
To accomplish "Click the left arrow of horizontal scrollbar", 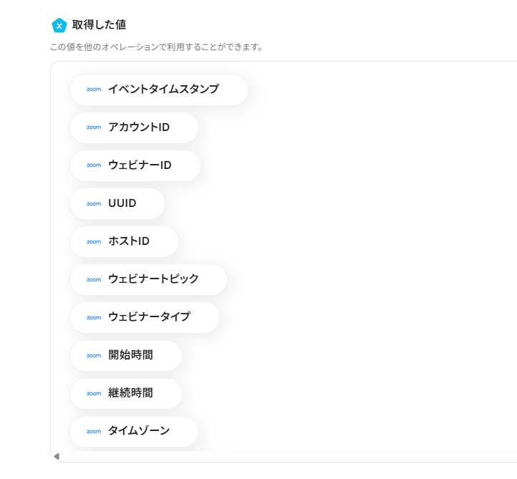I will (x=57, y=457).
